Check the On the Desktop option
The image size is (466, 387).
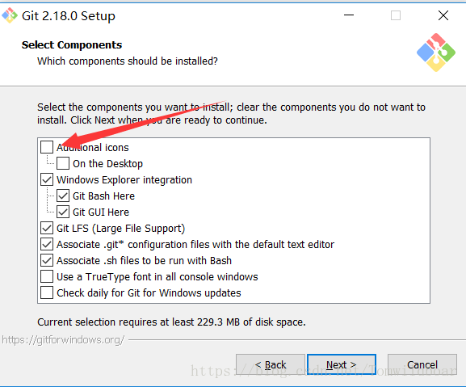[63, 163]
